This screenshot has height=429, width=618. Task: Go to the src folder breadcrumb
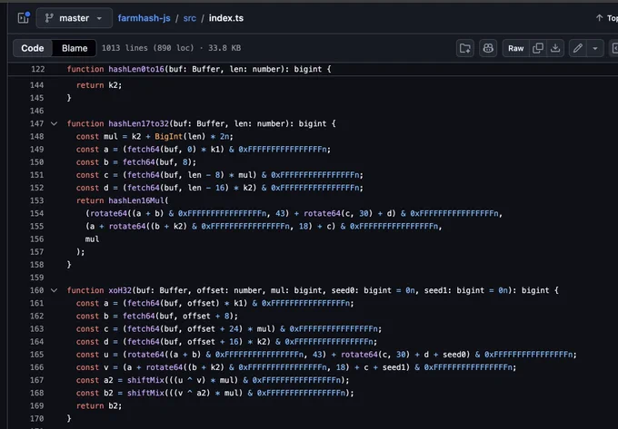click(x=190, y=18)
